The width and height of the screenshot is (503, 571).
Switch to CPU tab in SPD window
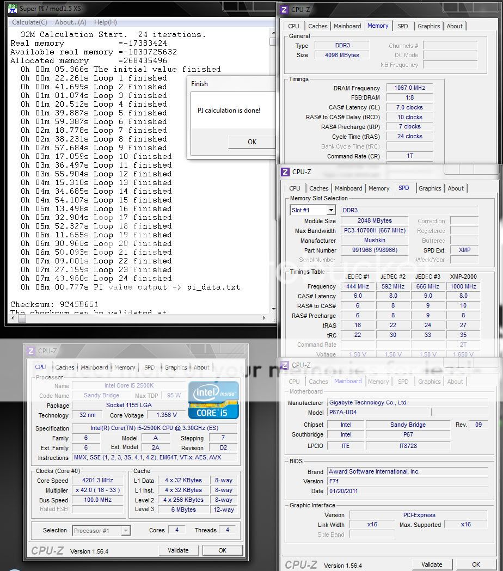[295, 188]
